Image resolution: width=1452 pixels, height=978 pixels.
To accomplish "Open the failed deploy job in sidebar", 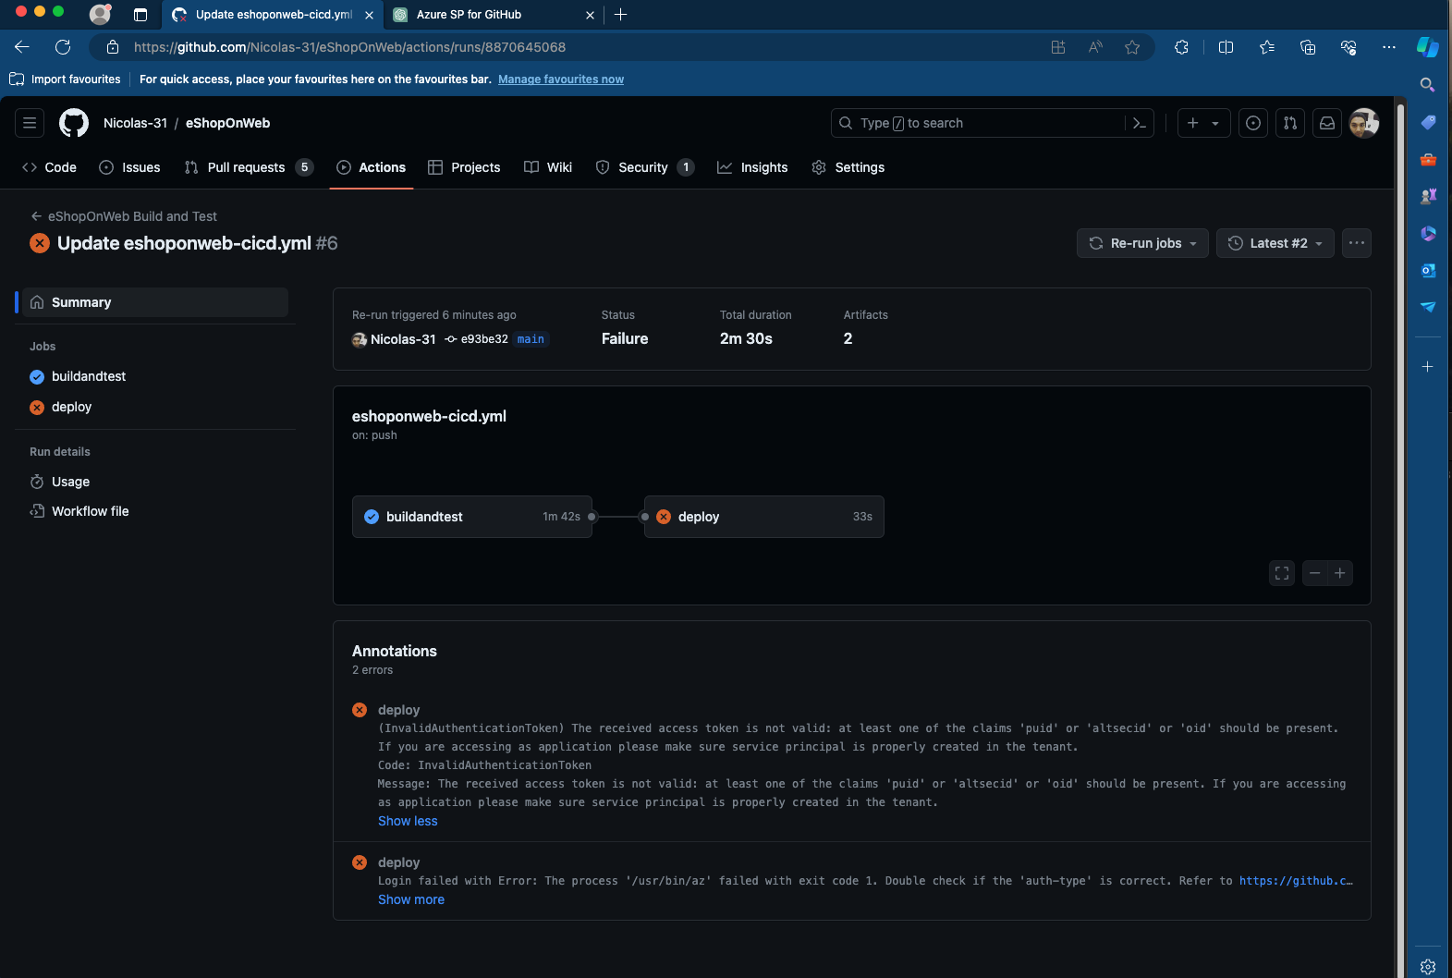I will click(71, 407).
